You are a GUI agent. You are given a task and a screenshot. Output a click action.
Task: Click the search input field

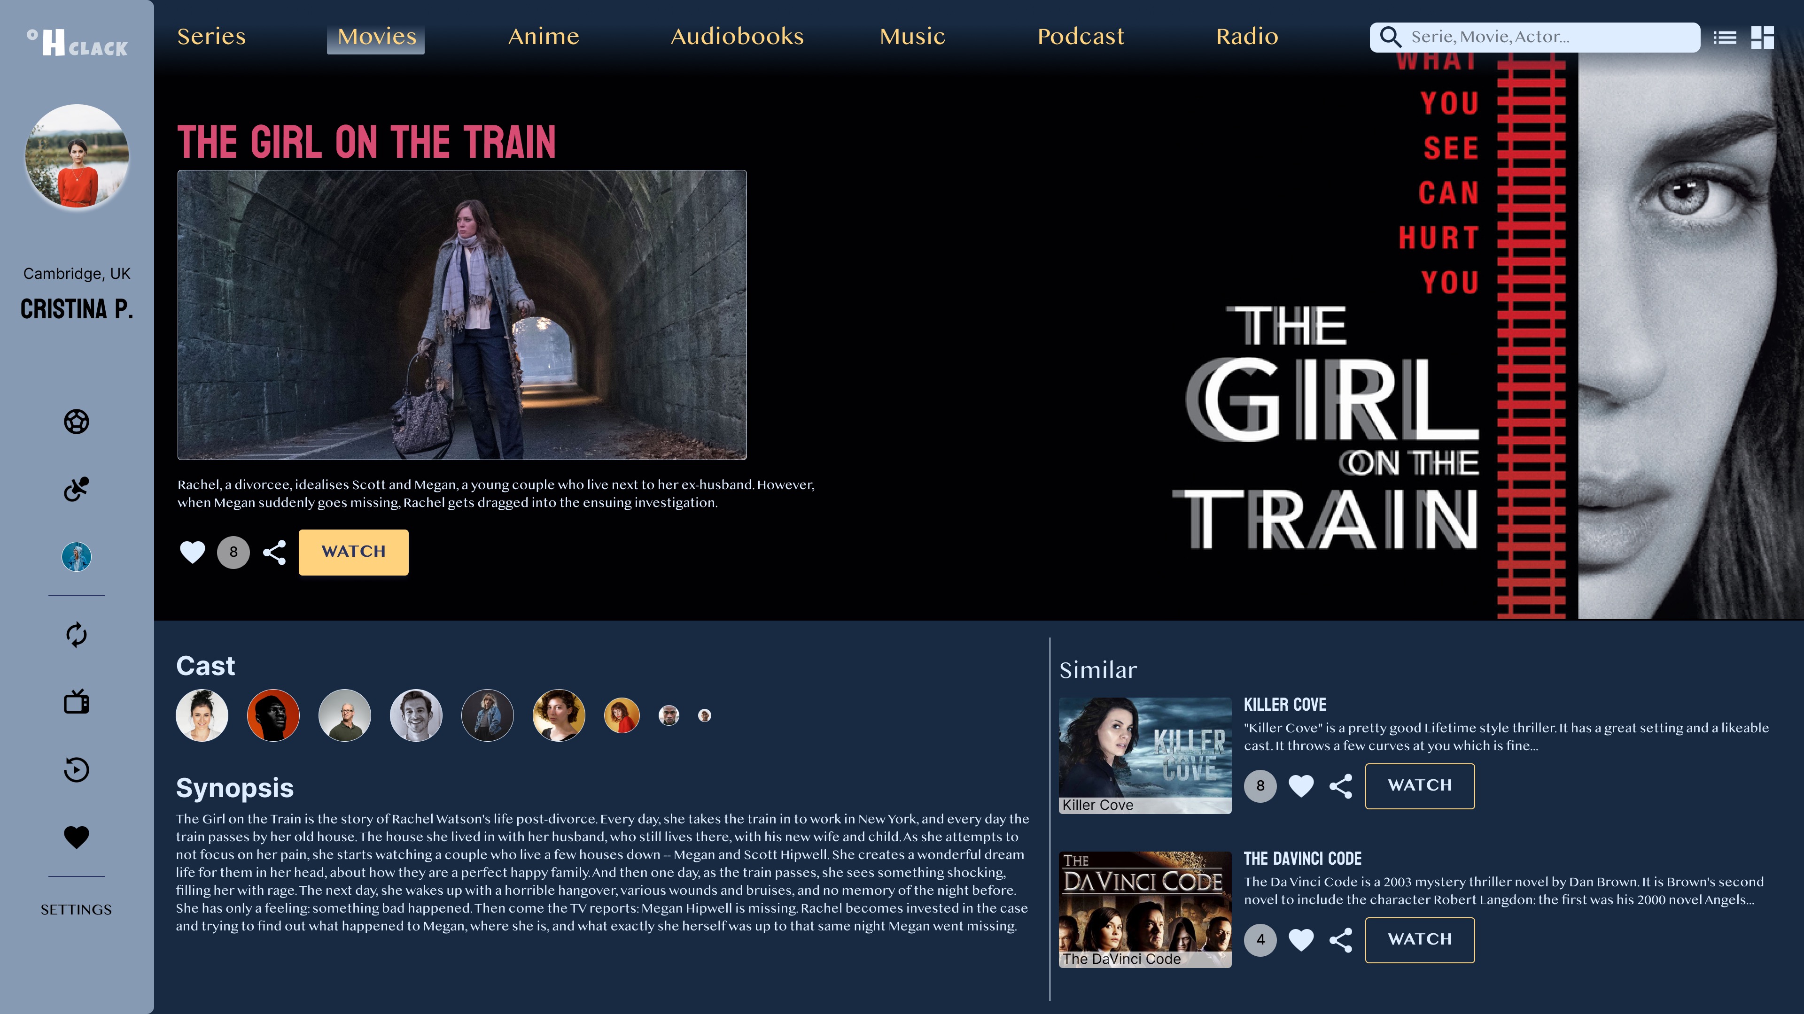pos(1535,37)
